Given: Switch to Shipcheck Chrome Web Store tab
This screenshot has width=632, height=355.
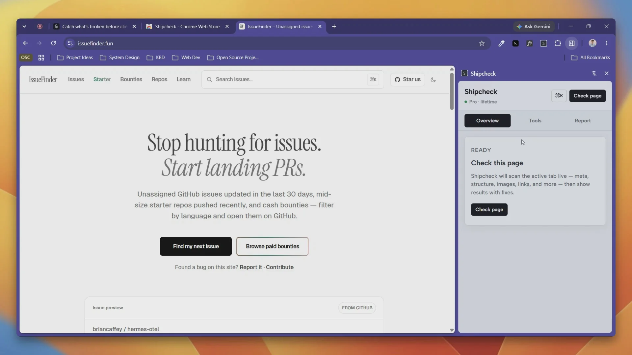Looking at the screenshot, I should [x=188, y=27].
